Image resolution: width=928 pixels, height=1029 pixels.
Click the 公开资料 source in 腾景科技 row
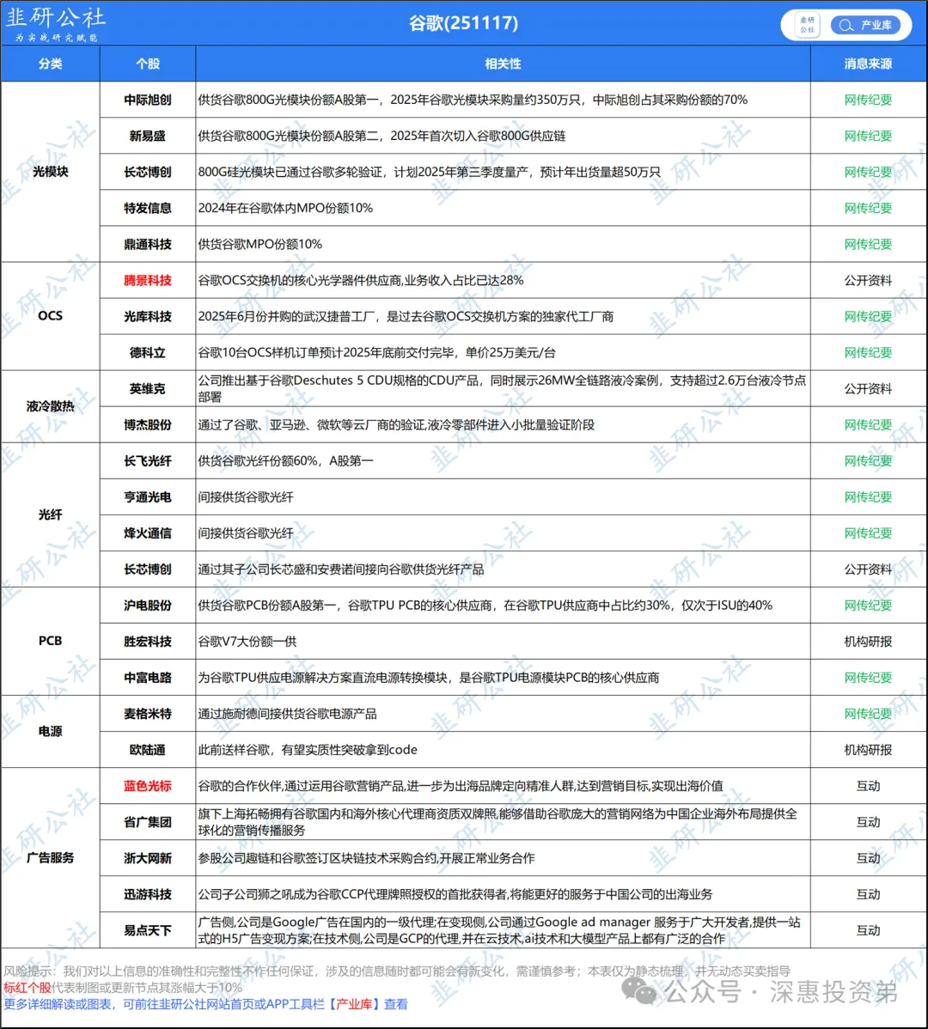coord(868,280)
